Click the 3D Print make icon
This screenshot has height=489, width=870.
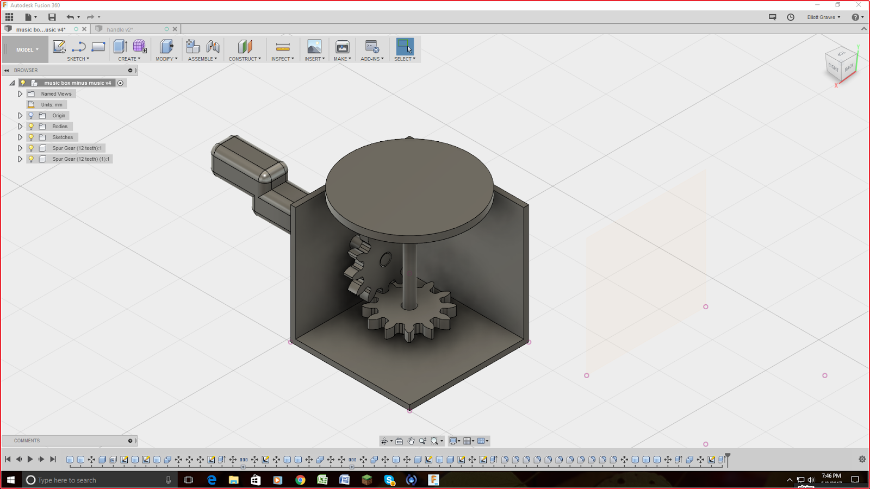(x=342, y=47)
